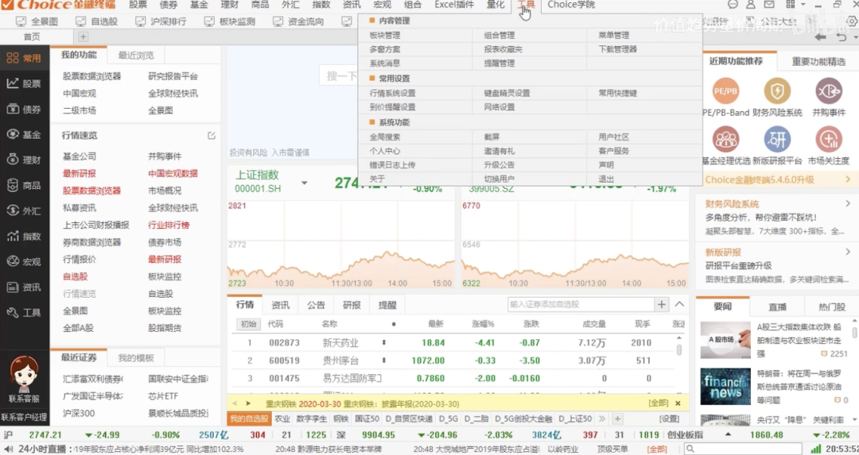Click the bottom status bar search field

pyautogui.click(x=742, y=449)
